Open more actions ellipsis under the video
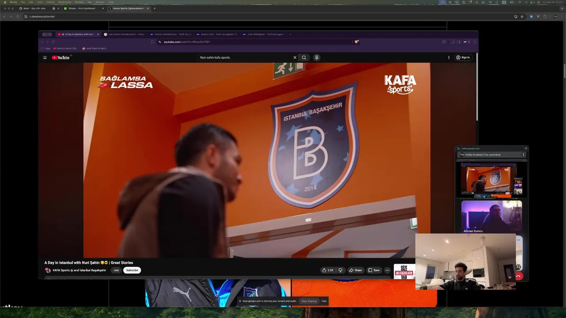This screenshot has width=566, height=318. click(x=387, y=270)
